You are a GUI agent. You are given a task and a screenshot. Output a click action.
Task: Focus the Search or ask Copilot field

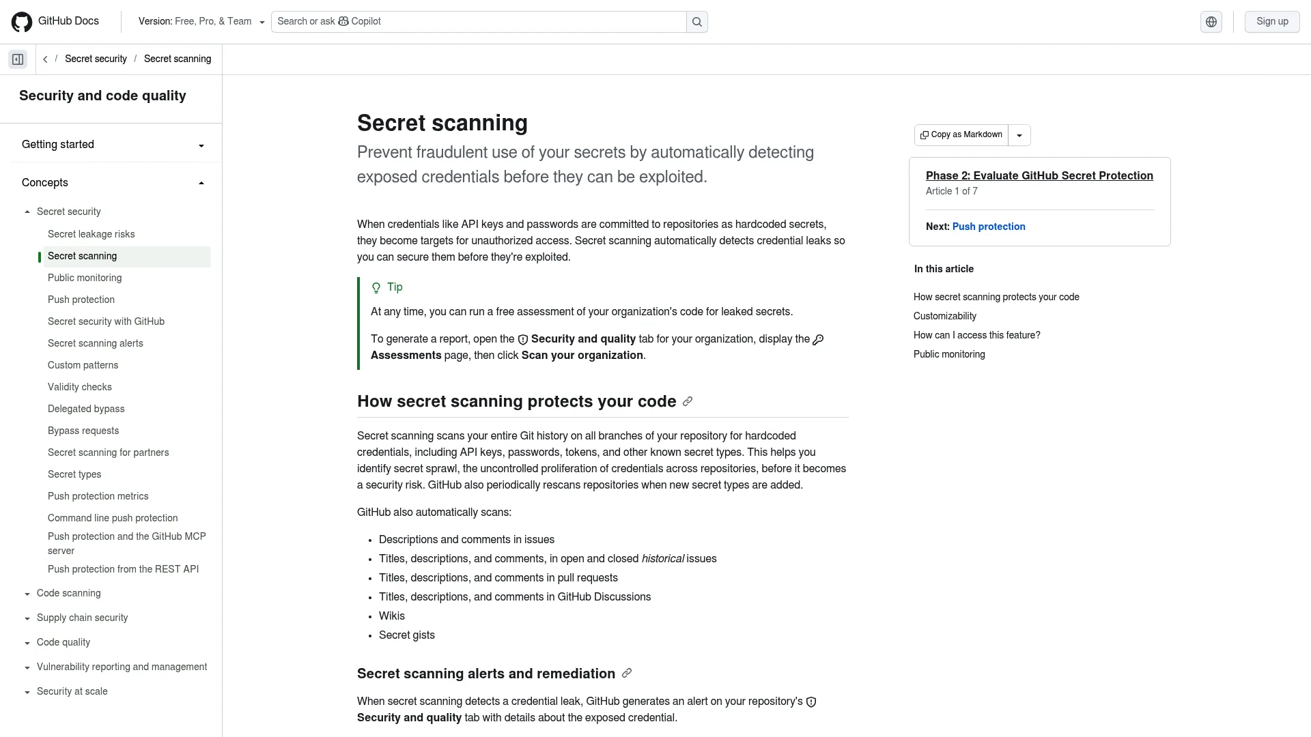coord(479,22)
